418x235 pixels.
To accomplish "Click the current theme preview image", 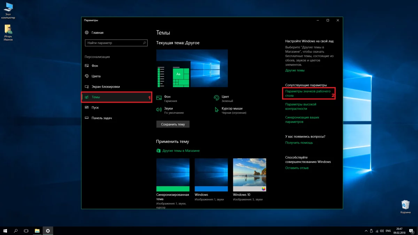I will [x=192, y=68].
